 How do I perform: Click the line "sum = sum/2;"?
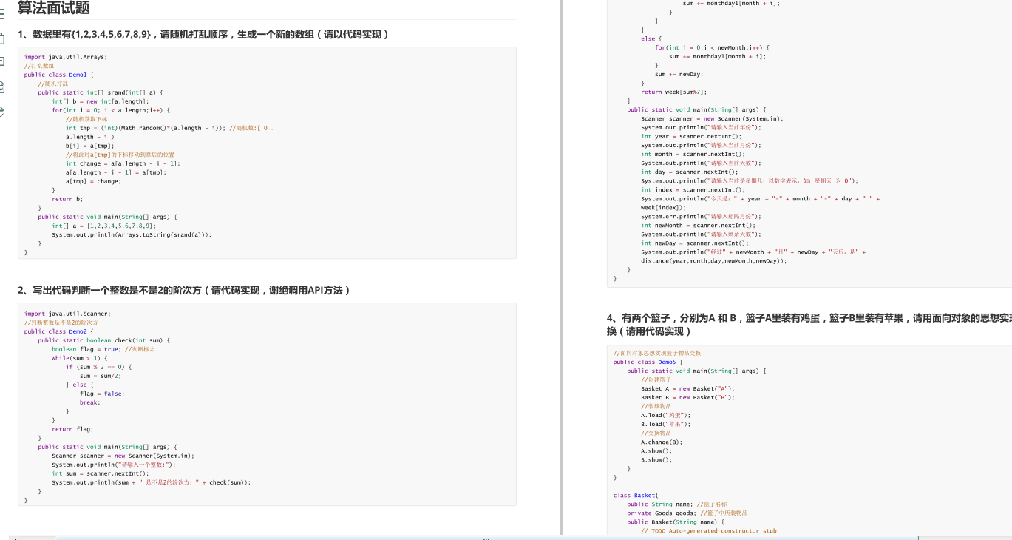click(101, 376)
